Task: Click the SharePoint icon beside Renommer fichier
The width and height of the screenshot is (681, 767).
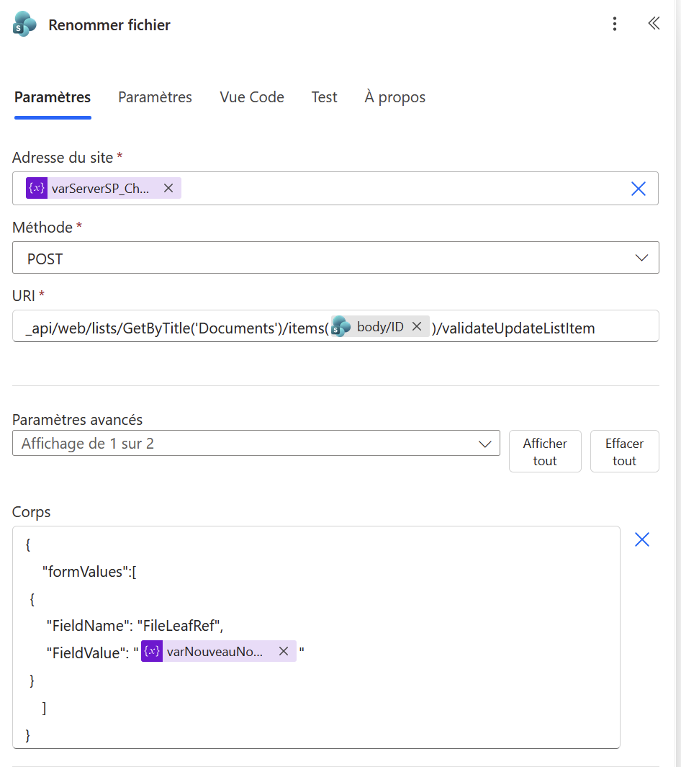Action: (x=24, y=24)
